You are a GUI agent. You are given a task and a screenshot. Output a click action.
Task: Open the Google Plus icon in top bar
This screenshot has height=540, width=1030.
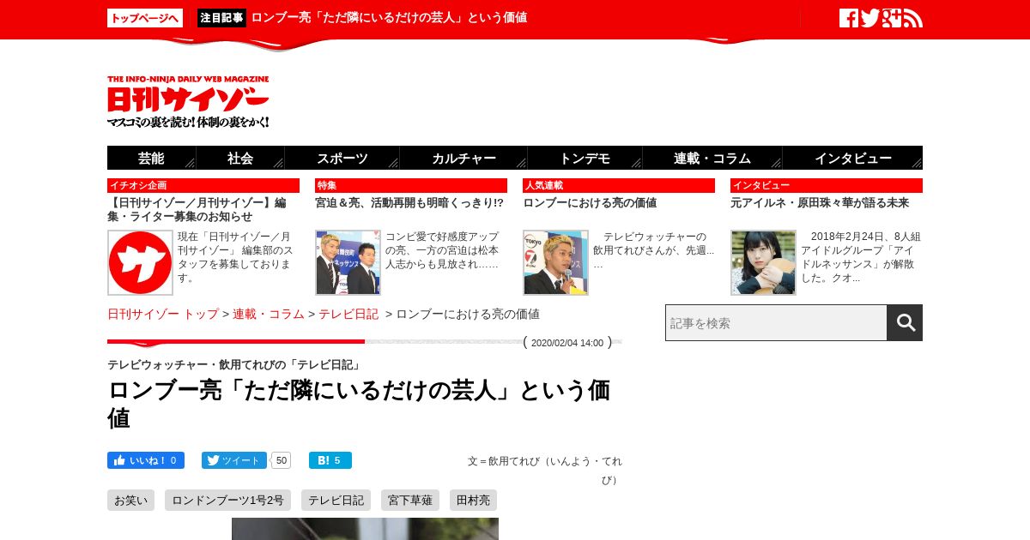tap(892, 18)
